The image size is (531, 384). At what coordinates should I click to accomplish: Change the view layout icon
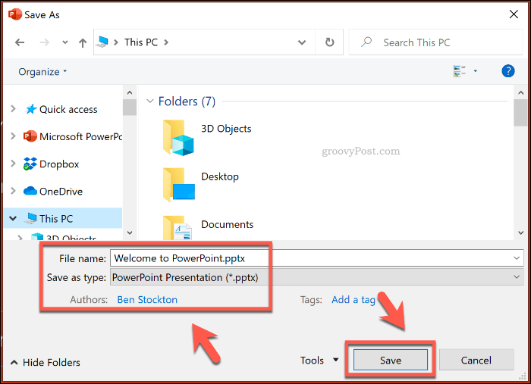pyautogui.click(x=460, y=71)
